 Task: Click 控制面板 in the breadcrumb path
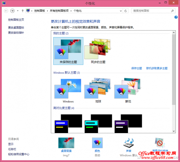(x=40, y=10)
